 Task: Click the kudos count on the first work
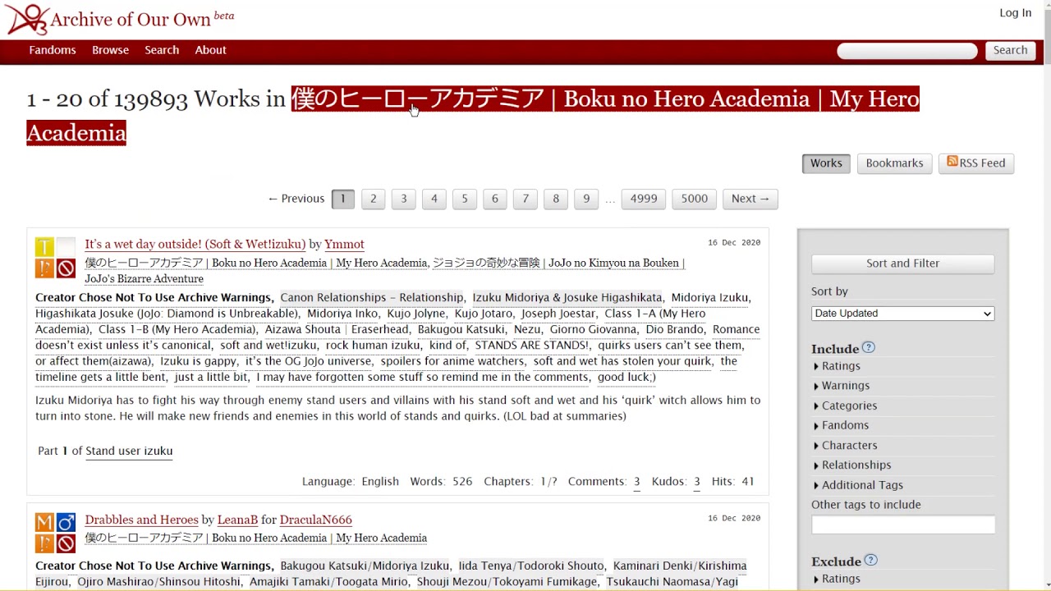point(697,482)
